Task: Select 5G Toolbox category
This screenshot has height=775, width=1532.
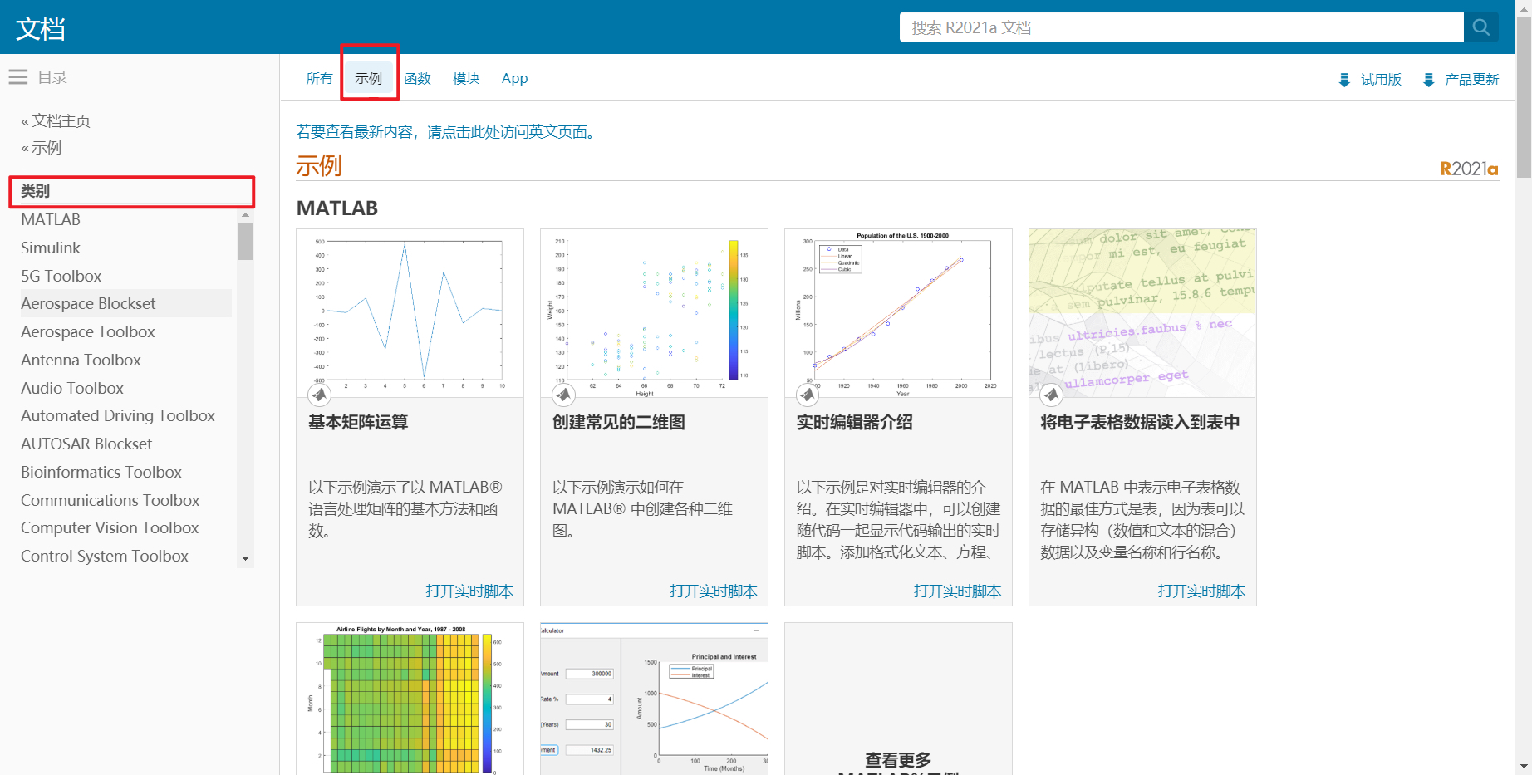Action: [x=61, y=277]
